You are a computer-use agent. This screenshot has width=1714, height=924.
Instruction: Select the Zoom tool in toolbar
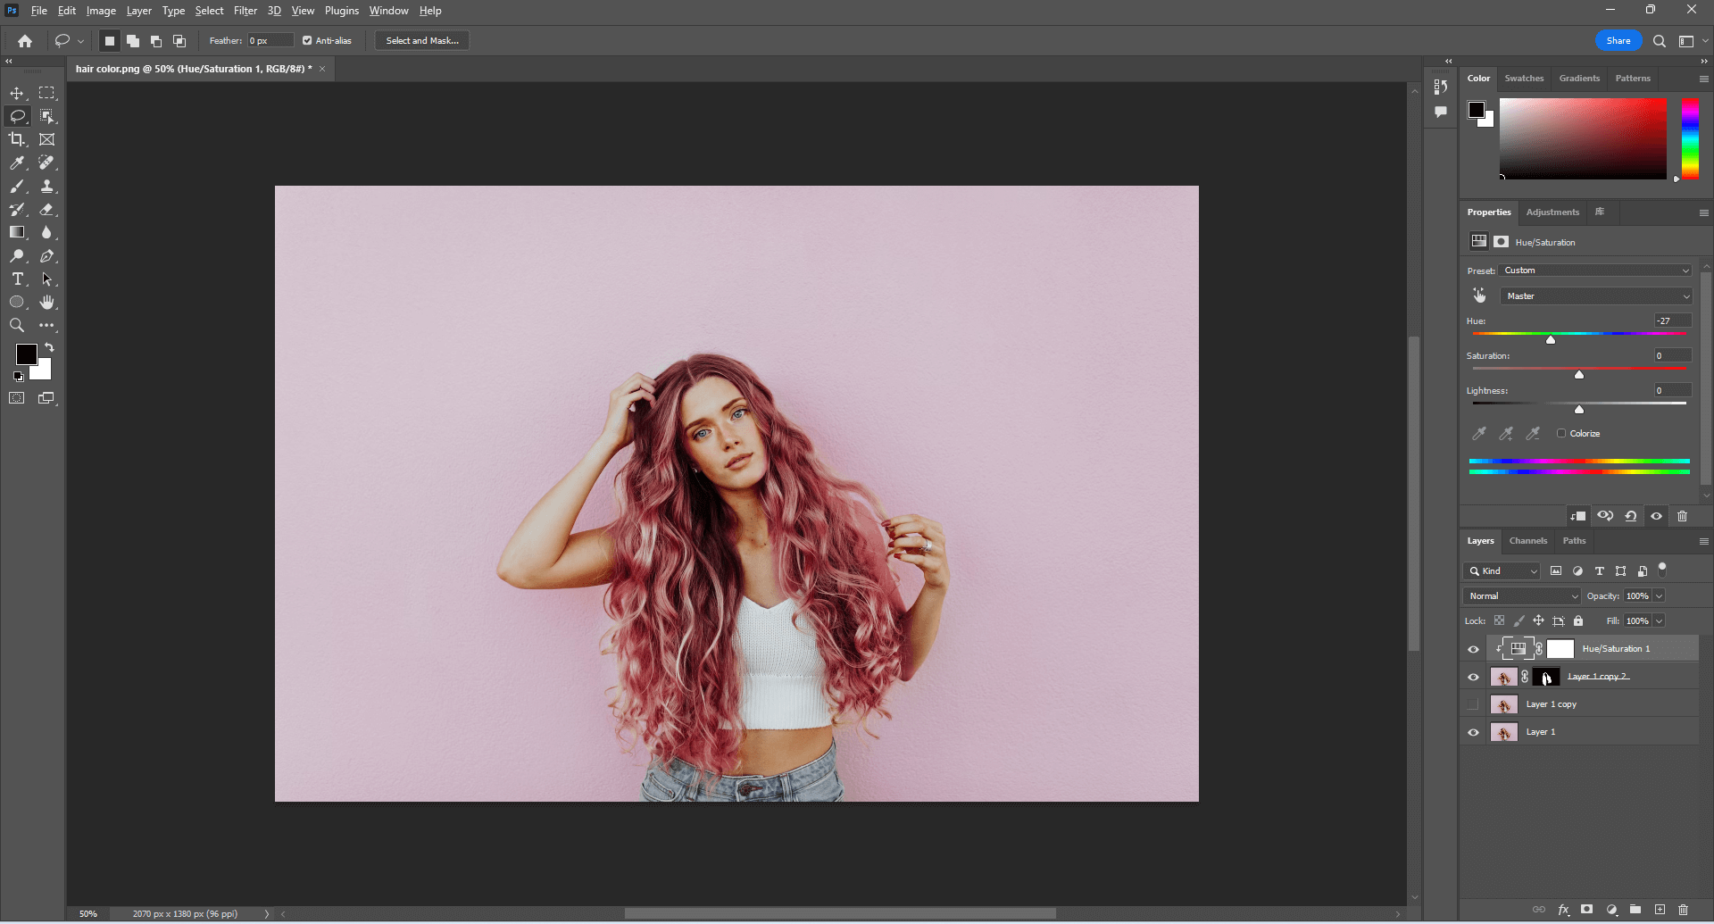pos(17,326)
